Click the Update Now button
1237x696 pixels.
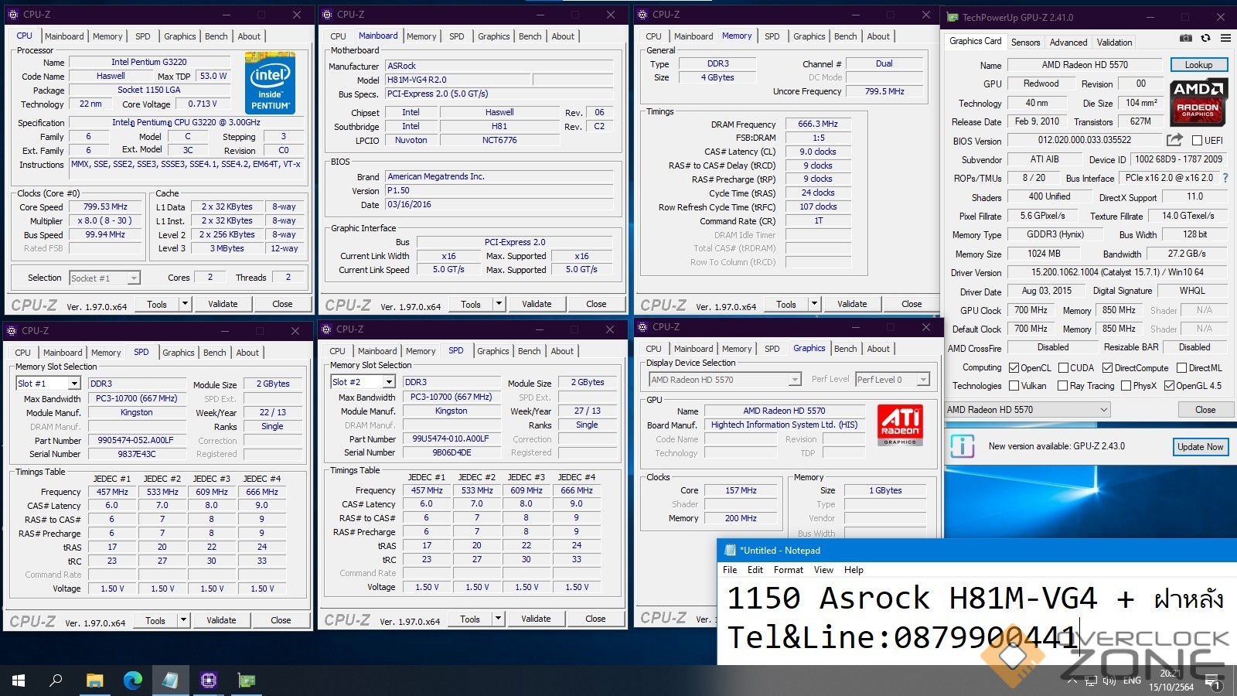point(1200,447)
